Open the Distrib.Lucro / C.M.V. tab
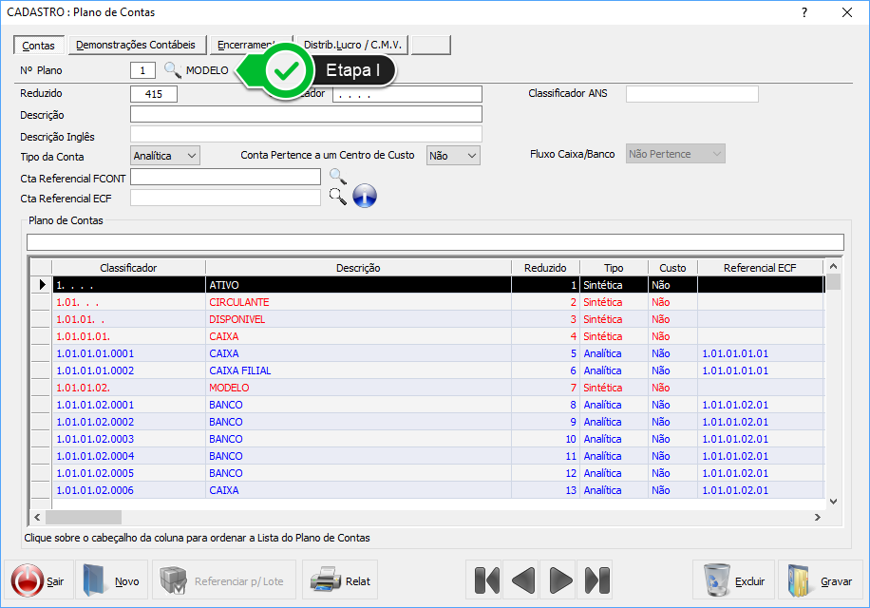 point(352,45)
